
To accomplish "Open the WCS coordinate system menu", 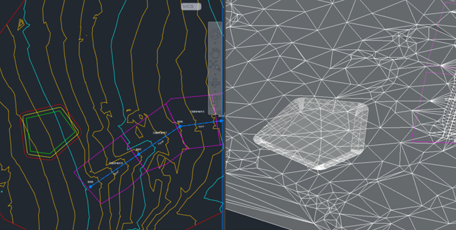I will click(x=191, y=7).
